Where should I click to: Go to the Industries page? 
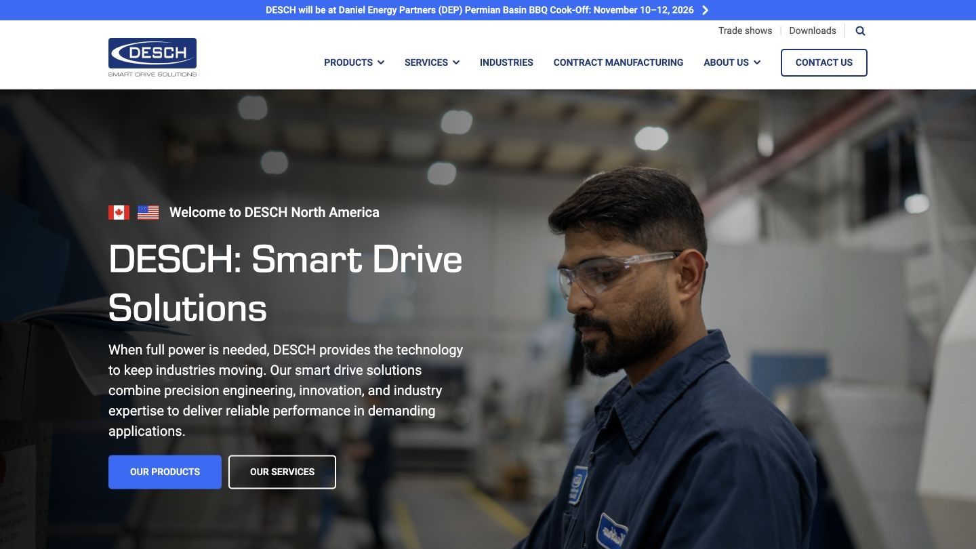(x=506, y=62)
